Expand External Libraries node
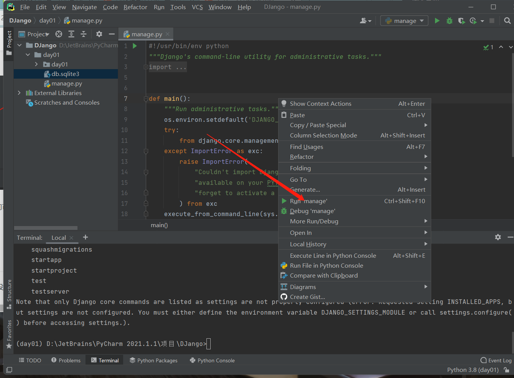 tap(19, 93)
